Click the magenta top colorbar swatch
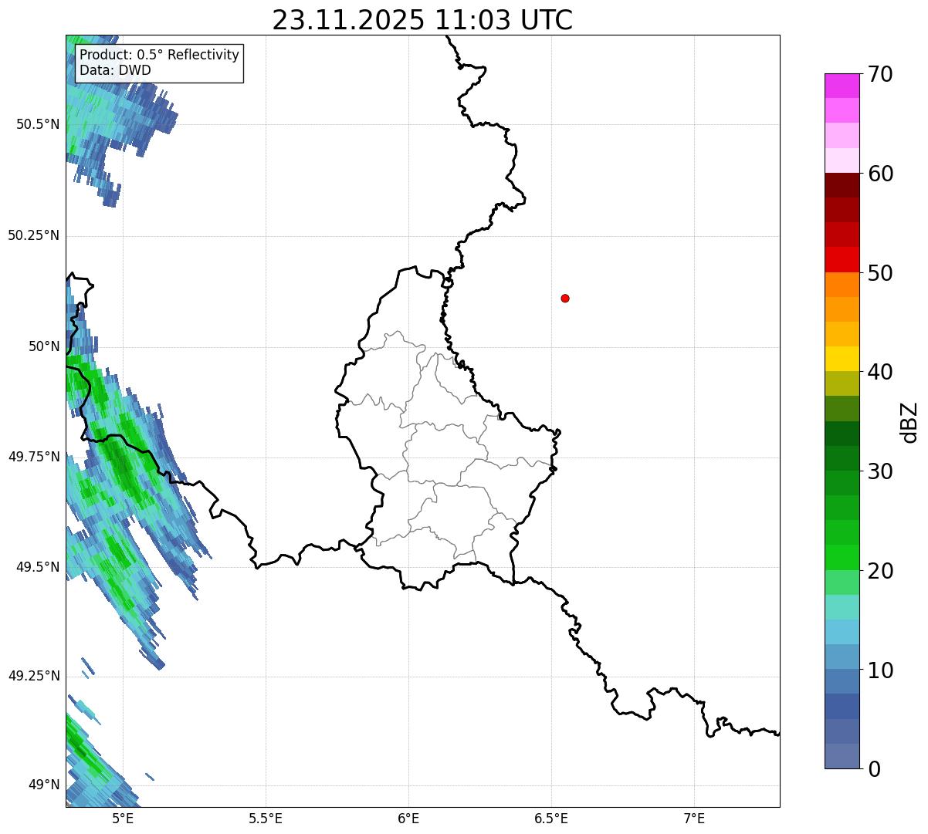This screenshot has width=928, height=834. (842, 86)
